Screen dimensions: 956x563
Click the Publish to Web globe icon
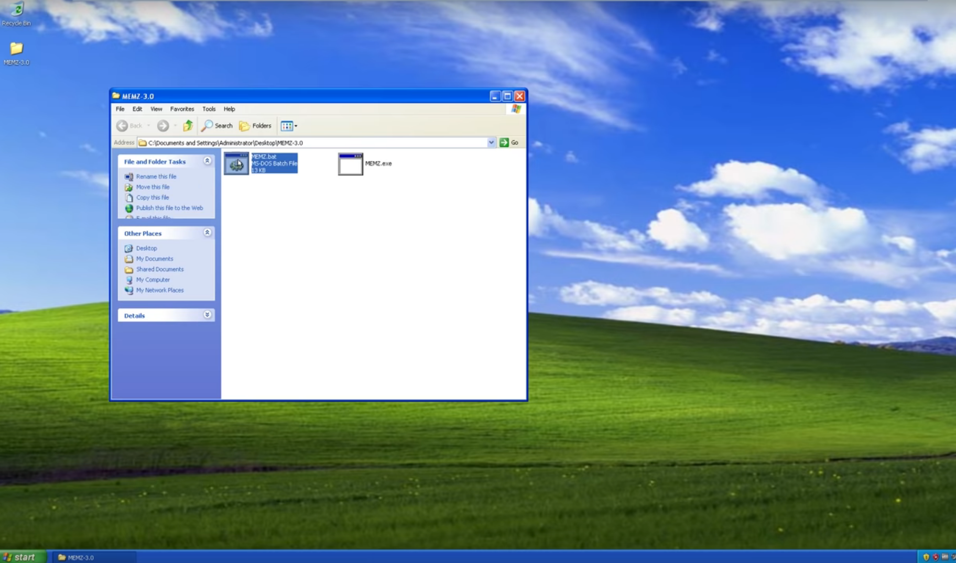click(x=129, y=208)
